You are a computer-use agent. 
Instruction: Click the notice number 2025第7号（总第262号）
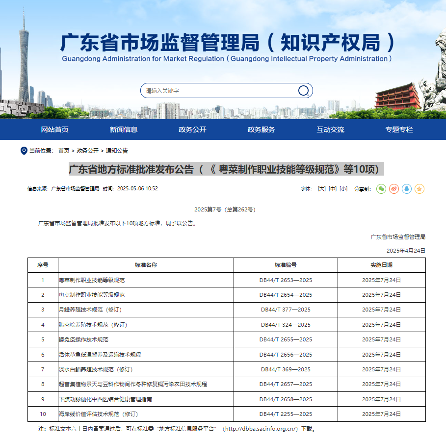coord(225,209)
